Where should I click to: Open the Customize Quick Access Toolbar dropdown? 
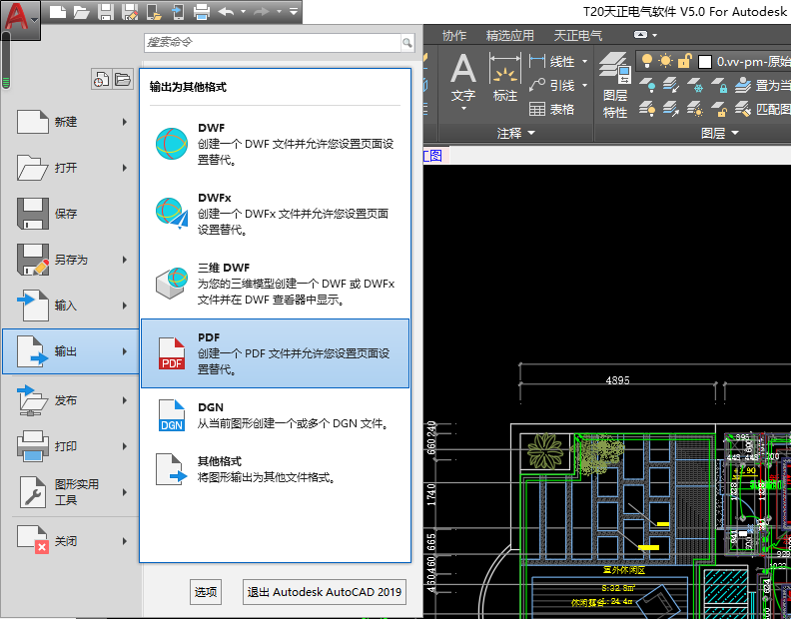(x=293, y=11)
